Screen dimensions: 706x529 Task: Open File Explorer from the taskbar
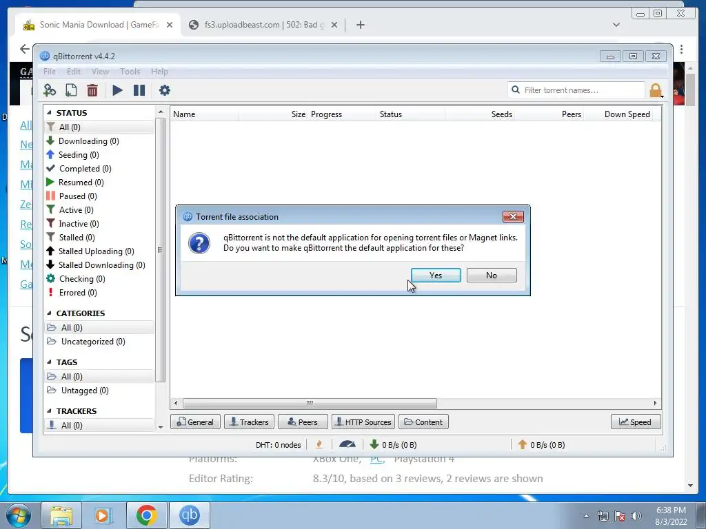point(61,515)
